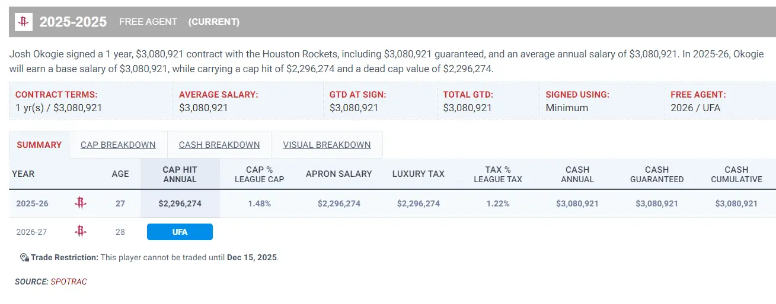Switch to the Cash Breakdown tab
776x304 pixels.
point(219,145)
